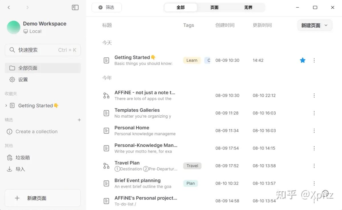The width and height of the screenshot is (342, 210).
Task: Open the 筛选 filter toggle
Action: (107, 7)
